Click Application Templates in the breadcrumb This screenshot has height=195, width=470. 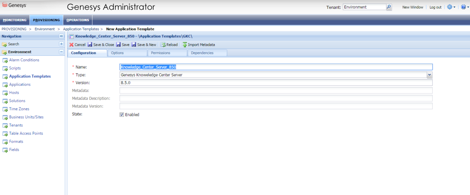(x=81, y=29)
